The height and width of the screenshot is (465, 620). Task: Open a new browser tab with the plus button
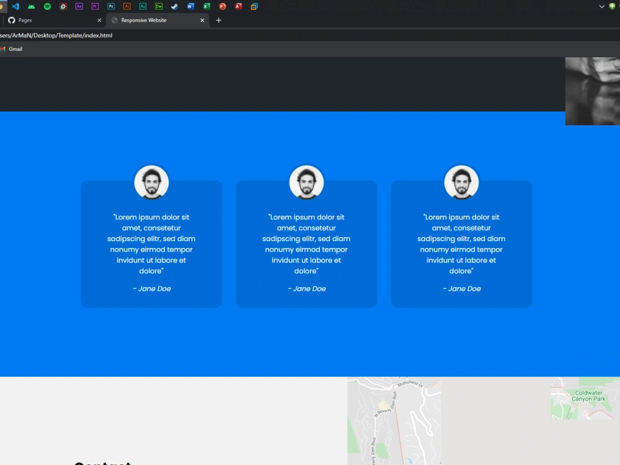click(x=218, y=20)
